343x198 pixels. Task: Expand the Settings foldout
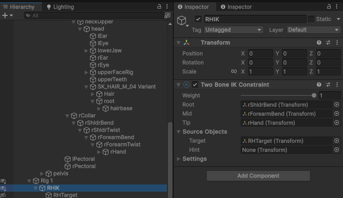tap(179, 159)
